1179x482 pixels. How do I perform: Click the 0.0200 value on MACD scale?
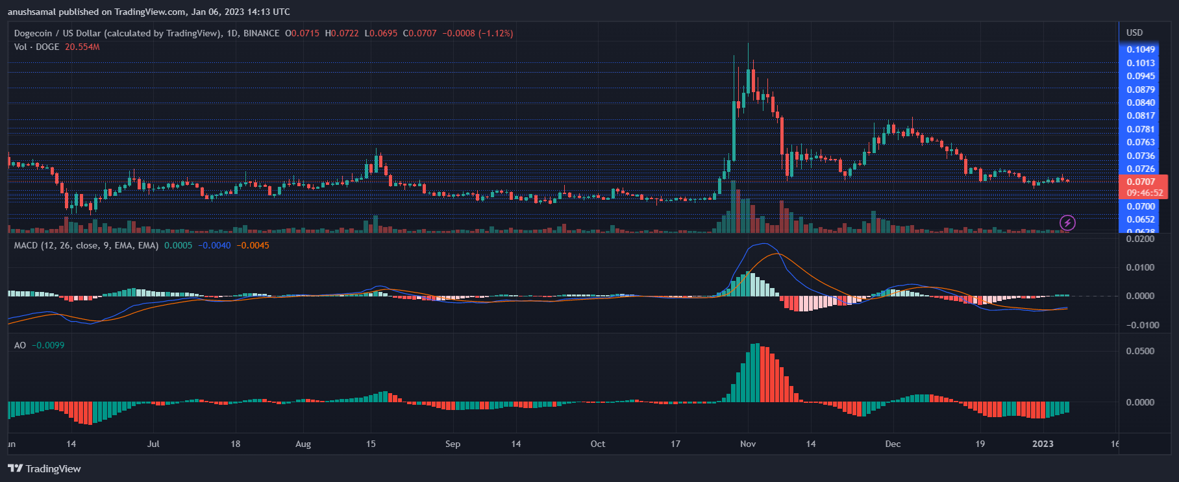pos(1141,239)
